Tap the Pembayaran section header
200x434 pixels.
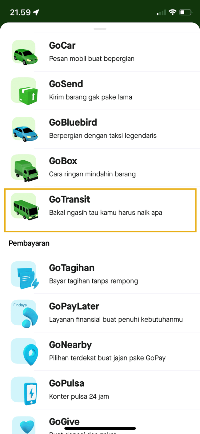coord(29,243)
